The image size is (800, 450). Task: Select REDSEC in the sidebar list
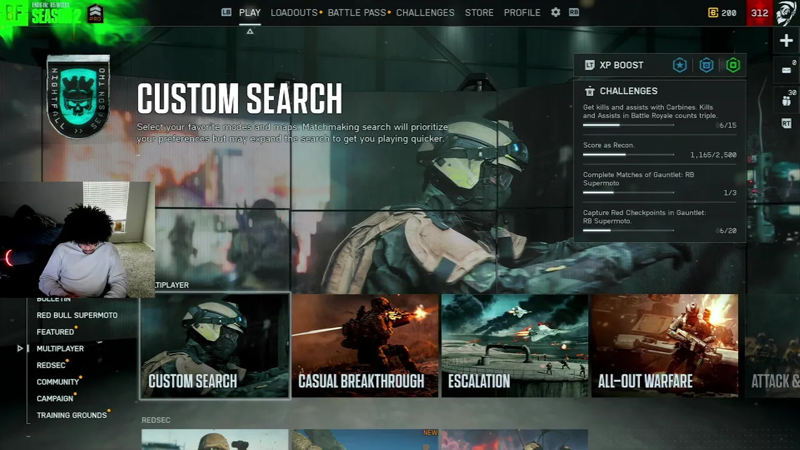click(51, 365)
